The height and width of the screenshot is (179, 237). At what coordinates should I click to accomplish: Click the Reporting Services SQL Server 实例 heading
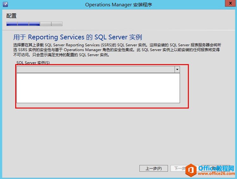tap(78, 37)
